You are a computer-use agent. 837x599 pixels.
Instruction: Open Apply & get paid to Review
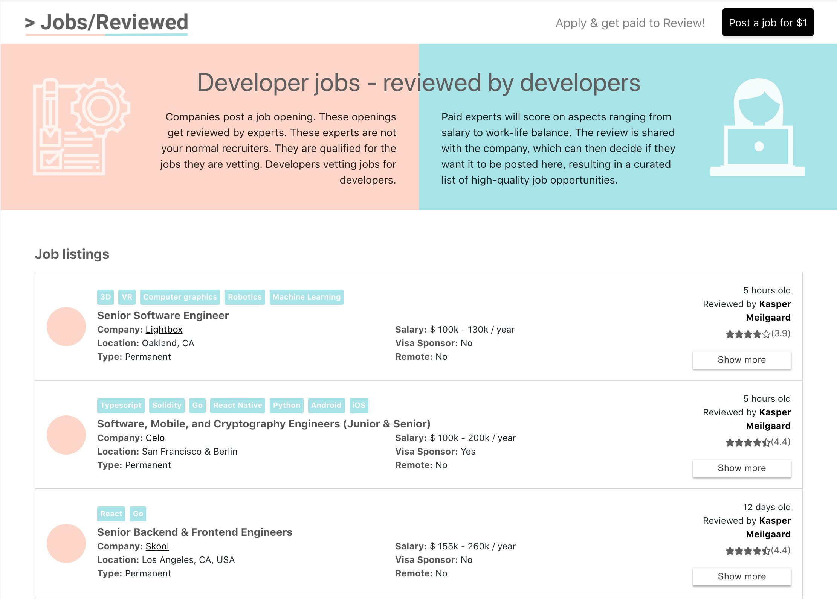pyautogui.click(x=630, y=23)
